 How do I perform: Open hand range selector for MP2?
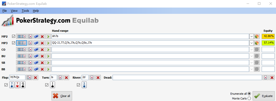(x=21, y=37)
